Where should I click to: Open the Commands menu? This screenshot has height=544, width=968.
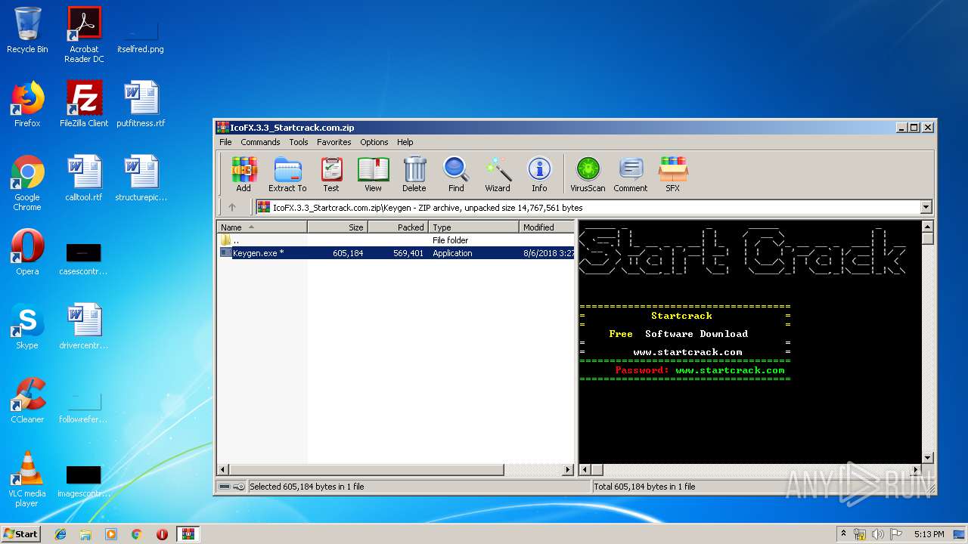(x=260, y=142)
